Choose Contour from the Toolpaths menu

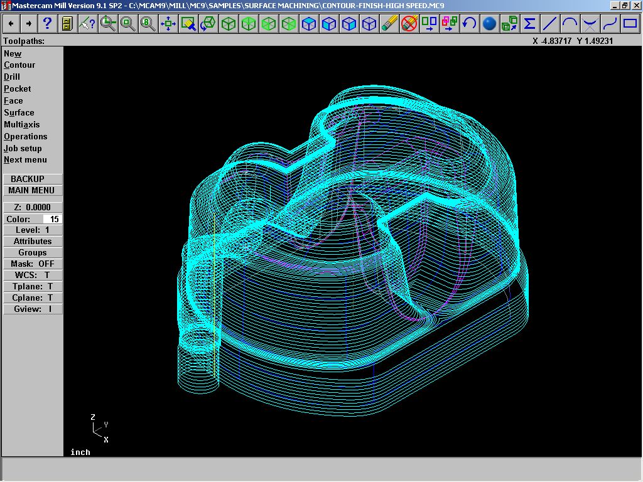click(x=19, y=65)
